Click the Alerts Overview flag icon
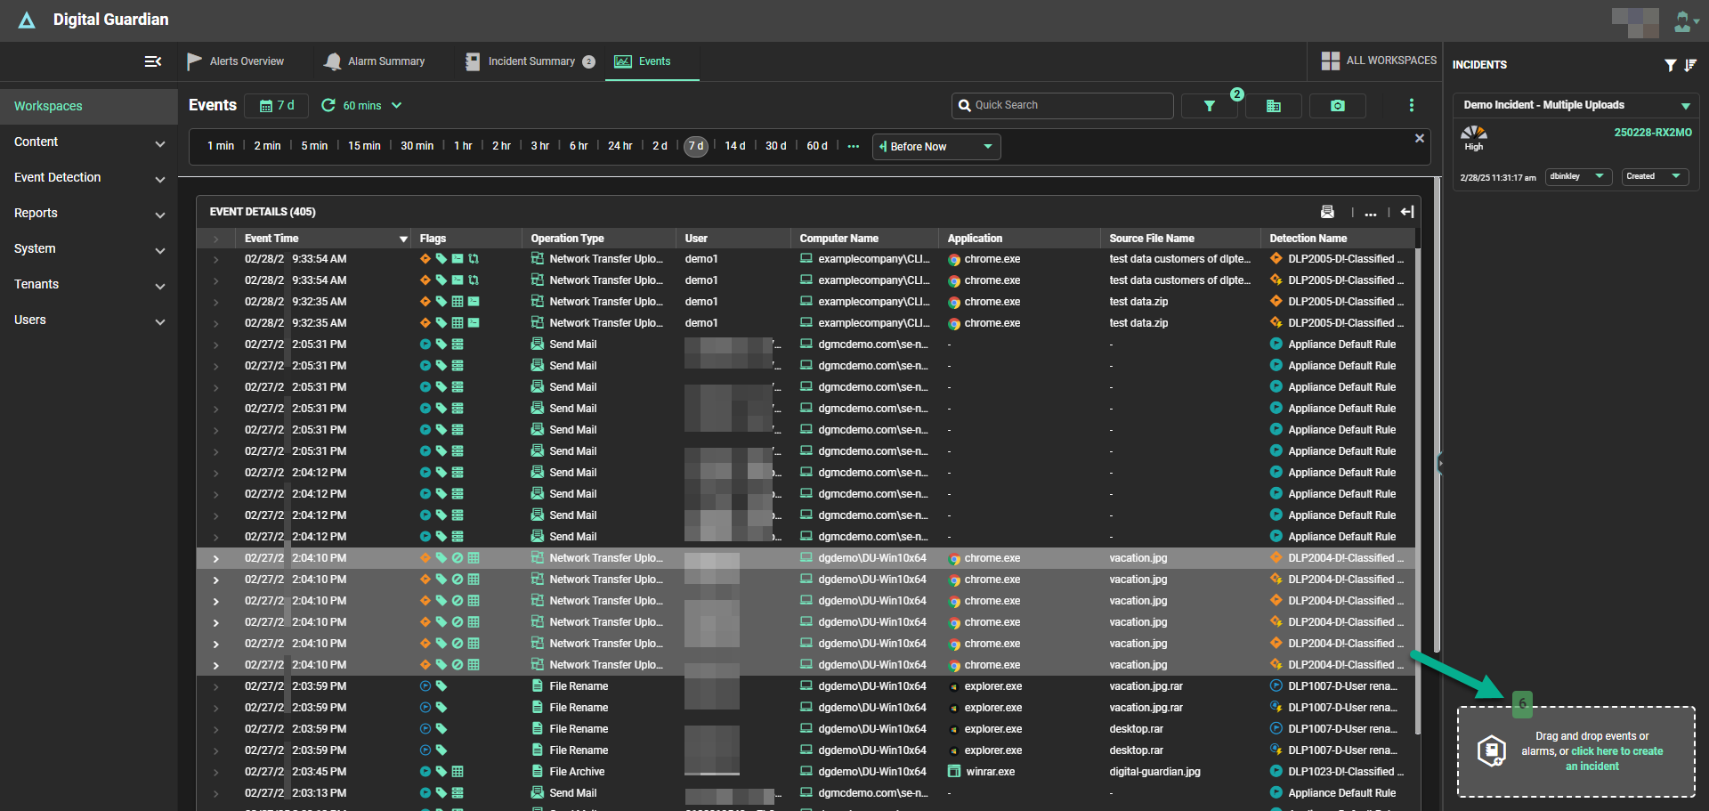This screenshot has height=811, width=1709. coord(194,61)
